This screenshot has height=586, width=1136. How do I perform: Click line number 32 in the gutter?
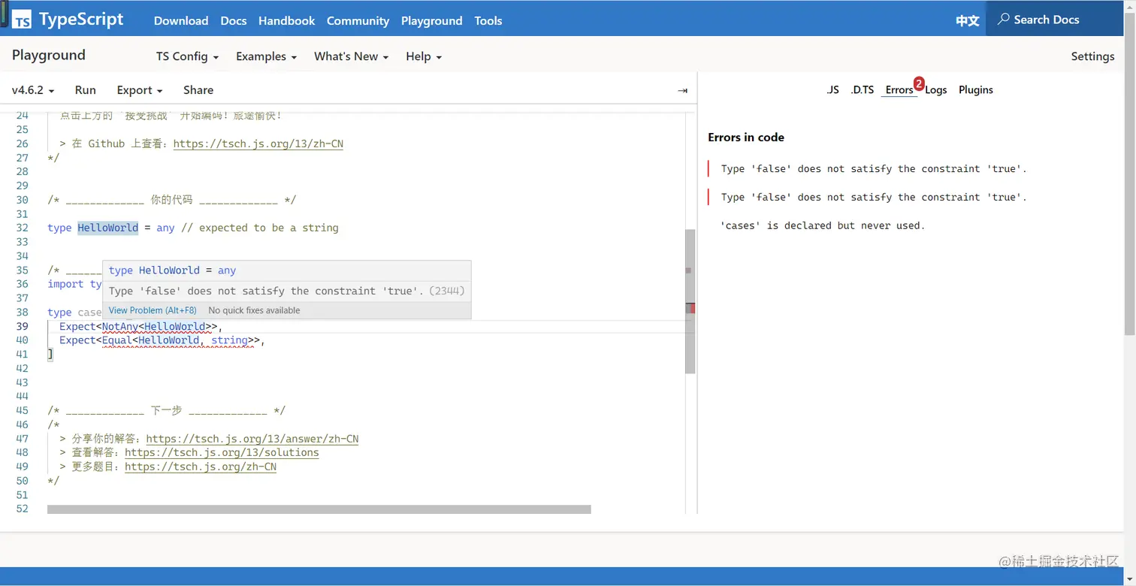pos(23,228)
